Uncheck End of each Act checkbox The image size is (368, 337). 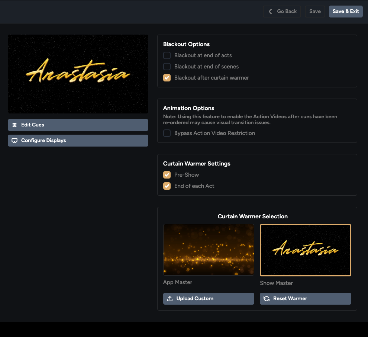[167, 186]
